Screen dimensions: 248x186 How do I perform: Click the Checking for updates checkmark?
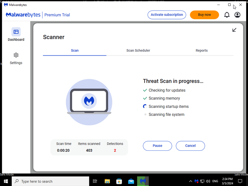point(145,90)
